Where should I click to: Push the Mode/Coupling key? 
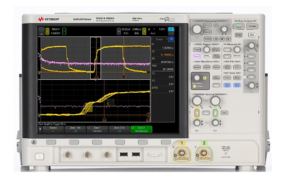click(x=216, y=57)
